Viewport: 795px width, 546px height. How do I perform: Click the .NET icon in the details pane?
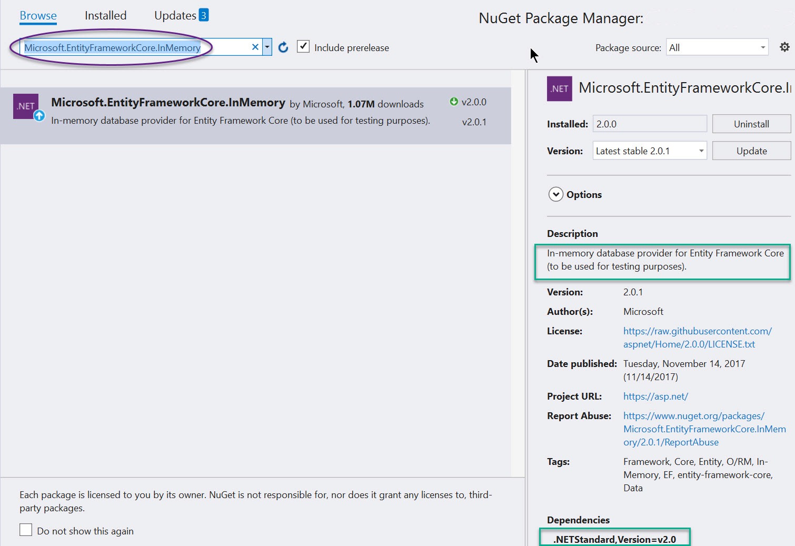click(559, 88)
